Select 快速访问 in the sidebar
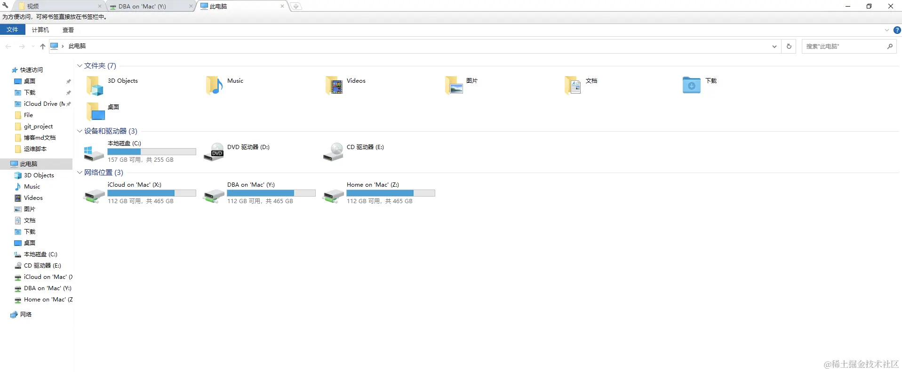The height and width of the screenshot is (372, 902). tap(31, 70)
